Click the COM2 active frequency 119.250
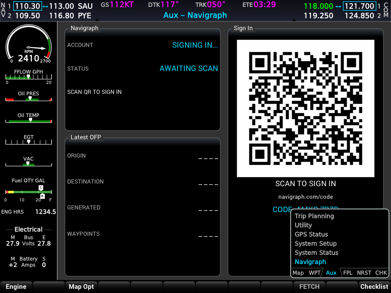 point(318,16)
